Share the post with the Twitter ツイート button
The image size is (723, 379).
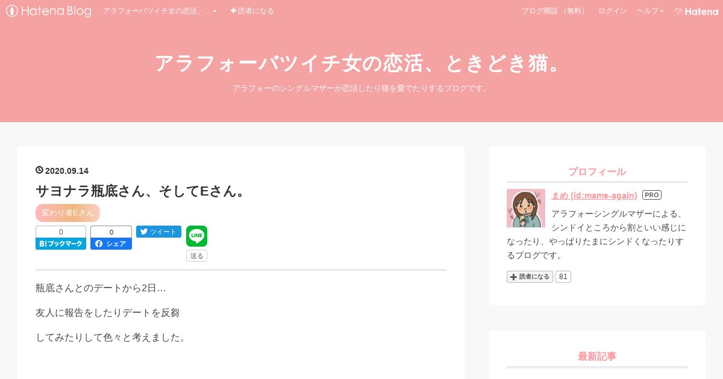coord(158,232)
